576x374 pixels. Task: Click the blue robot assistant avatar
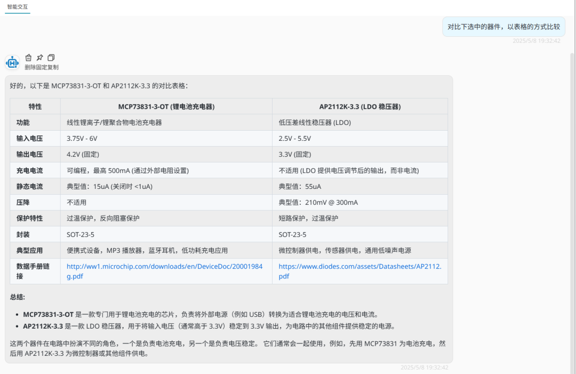[x=12, y=62]
